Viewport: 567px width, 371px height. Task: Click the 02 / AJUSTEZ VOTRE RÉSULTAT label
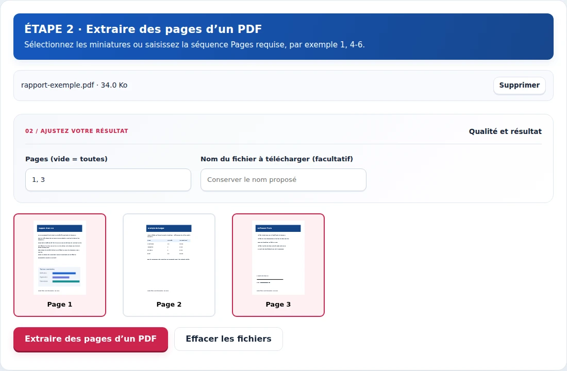pyautogui.click(x=77, y=131)
